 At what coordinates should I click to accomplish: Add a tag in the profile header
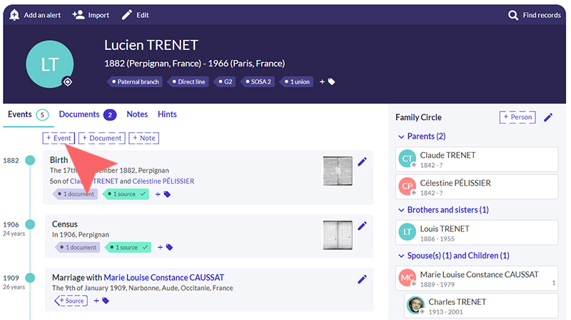[x=327, y=81]
